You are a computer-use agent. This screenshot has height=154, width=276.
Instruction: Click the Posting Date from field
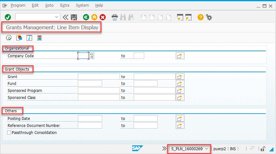(x=90, y=118)
